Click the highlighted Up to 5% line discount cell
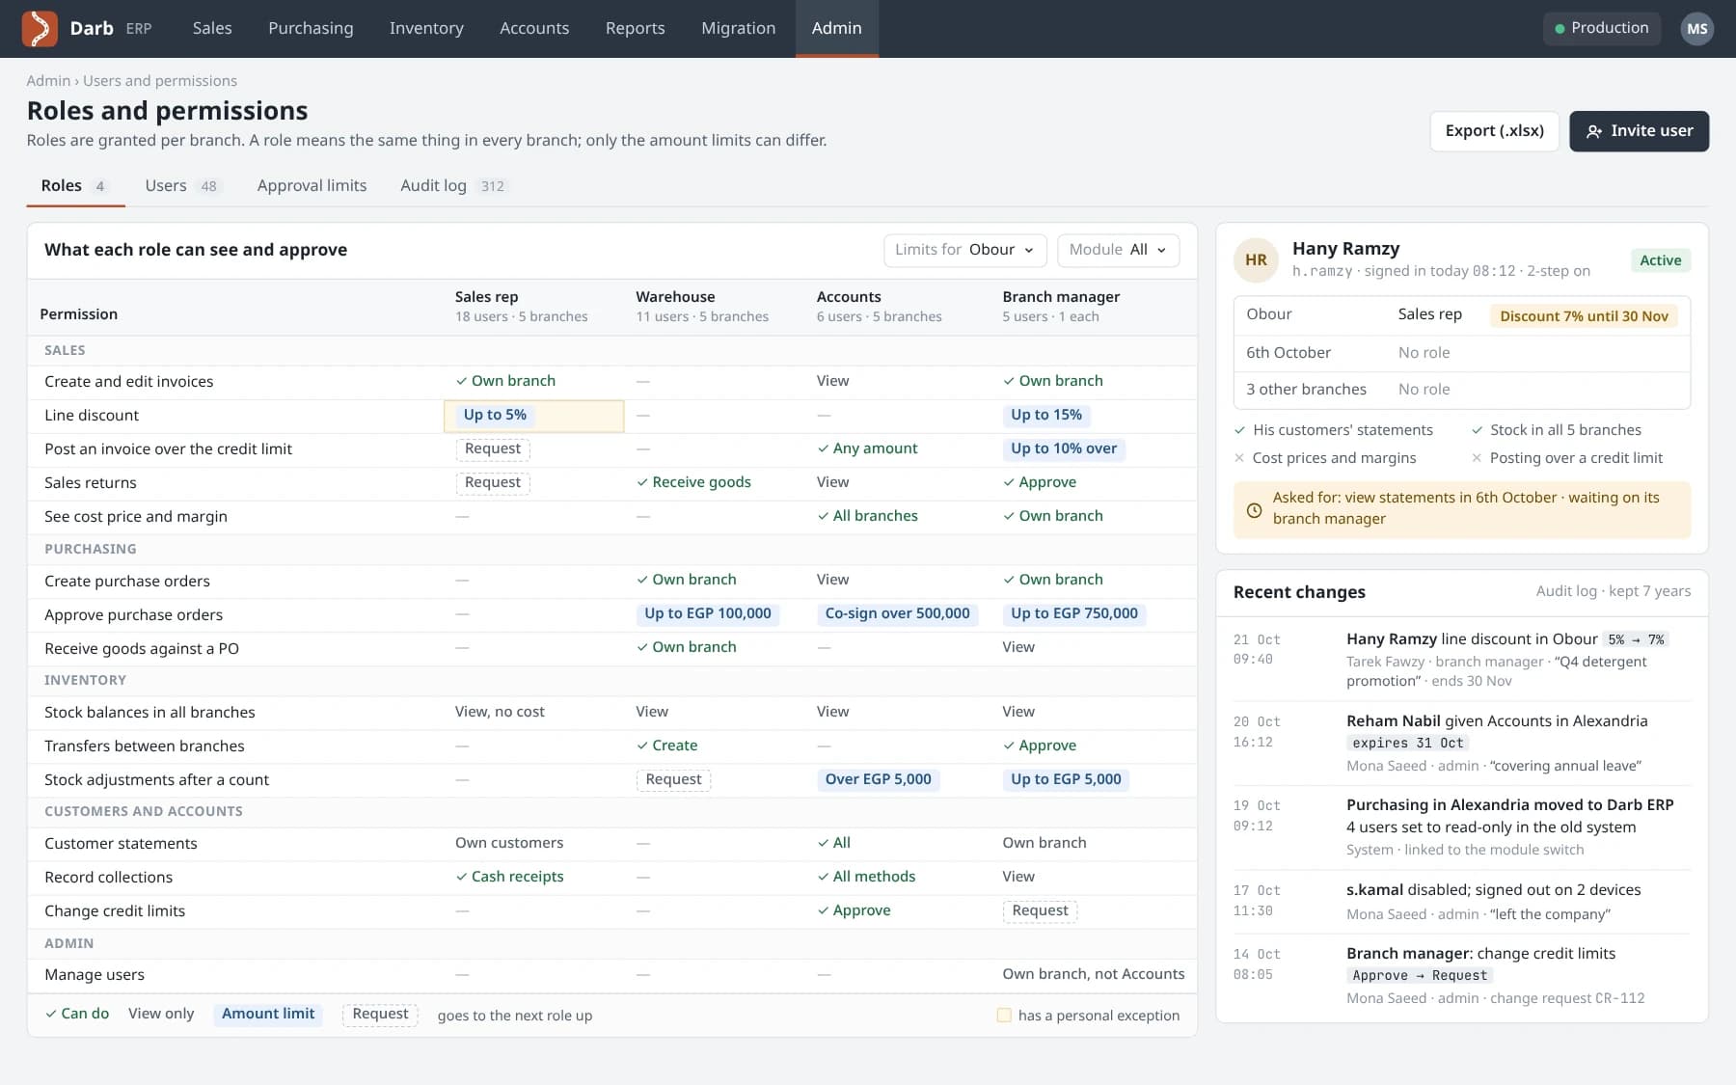 (x=533, y=416)
